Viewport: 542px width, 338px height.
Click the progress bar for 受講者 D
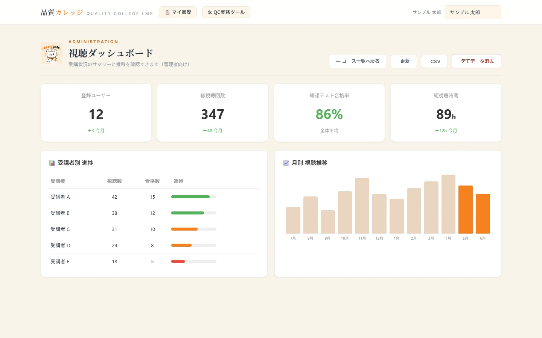point(194,245)
